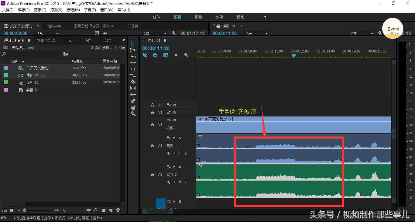Solo audio track A2
This screenshot has width=415, height=222.
point(180,166)
